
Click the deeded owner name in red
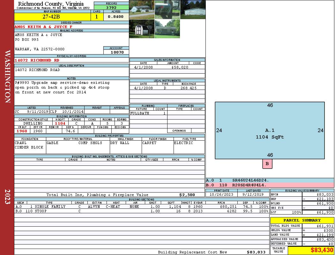point(43,27)
